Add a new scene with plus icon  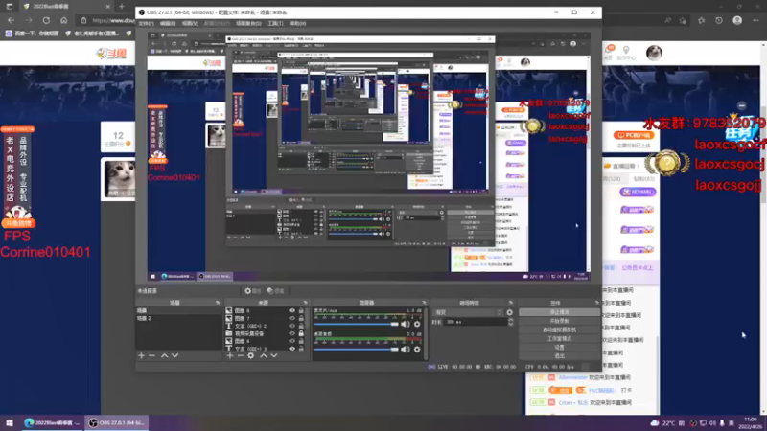click(x=141, y=355)
